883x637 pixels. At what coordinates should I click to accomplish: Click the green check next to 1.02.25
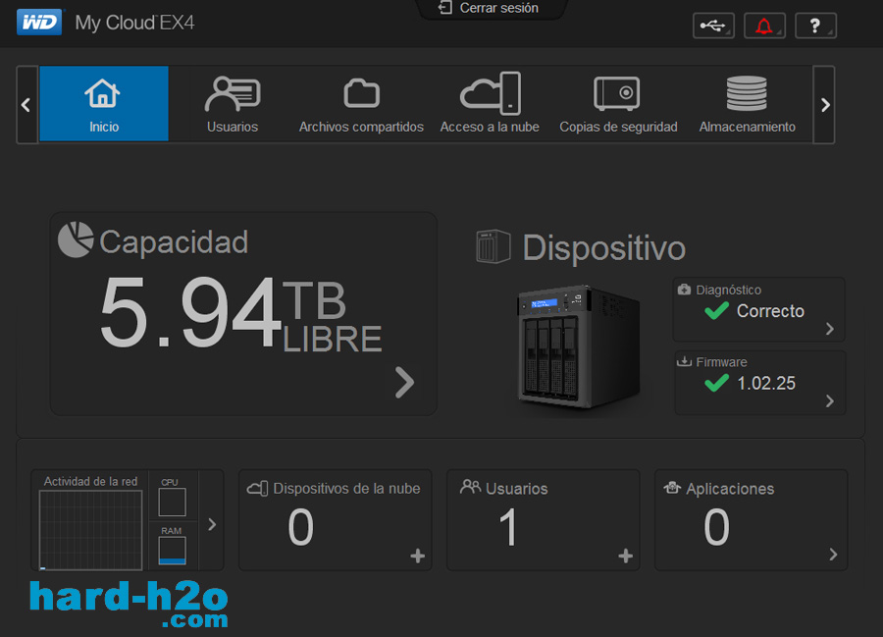(716, 383)
